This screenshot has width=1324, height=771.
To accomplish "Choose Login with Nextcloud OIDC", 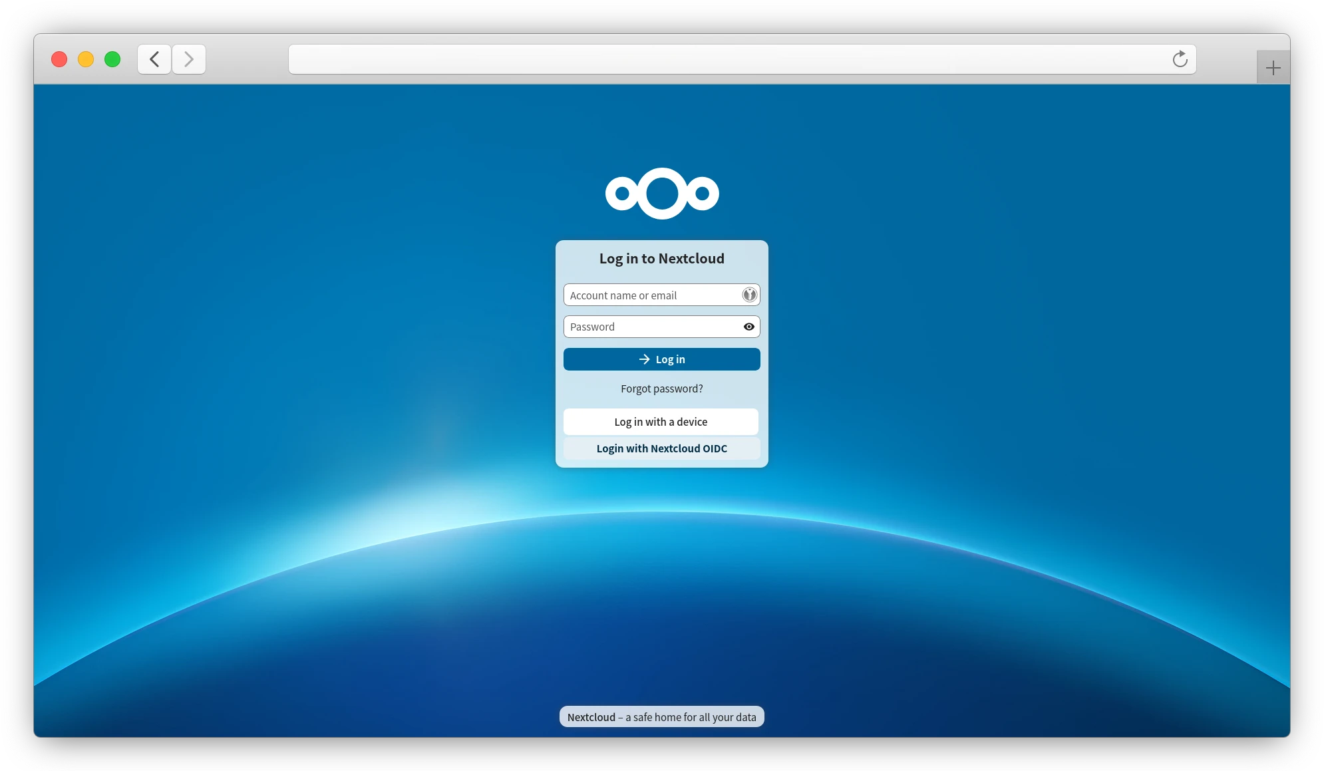I will tap(661, 448).
